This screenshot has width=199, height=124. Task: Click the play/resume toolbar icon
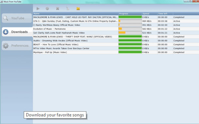coord(38,8)
